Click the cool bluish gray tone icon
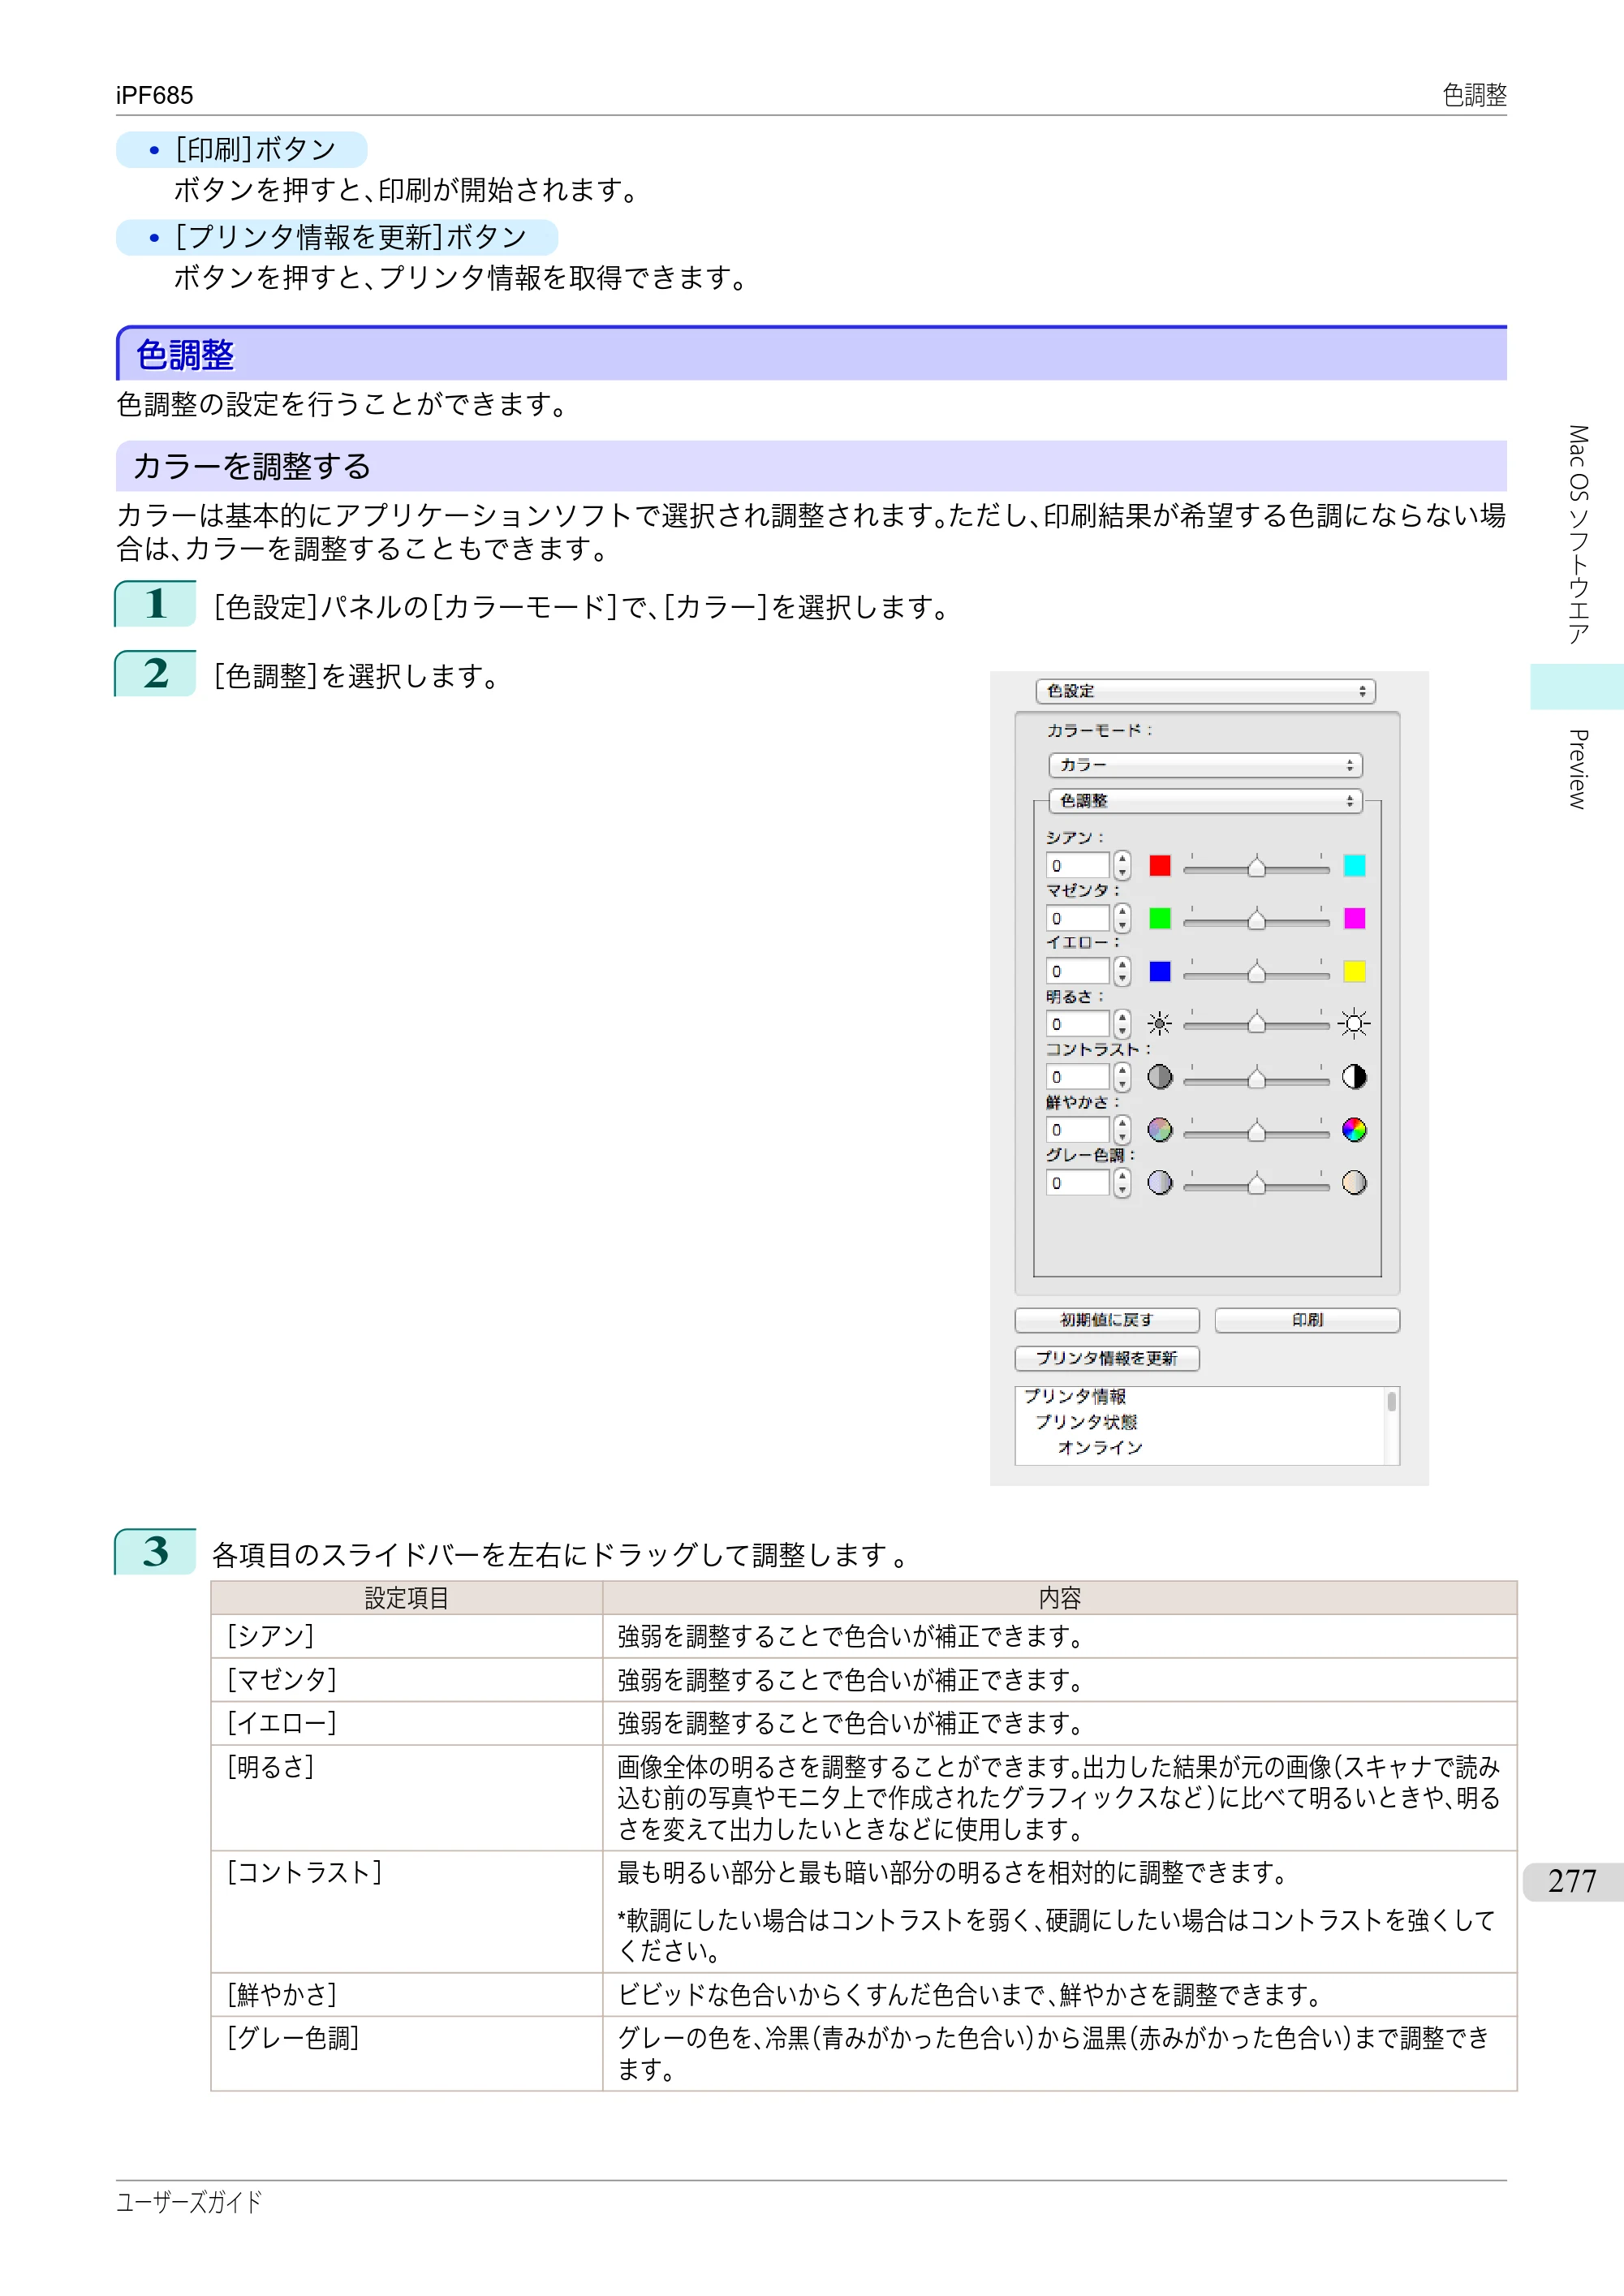1624x2296 pixels. click(1160, 1183)
